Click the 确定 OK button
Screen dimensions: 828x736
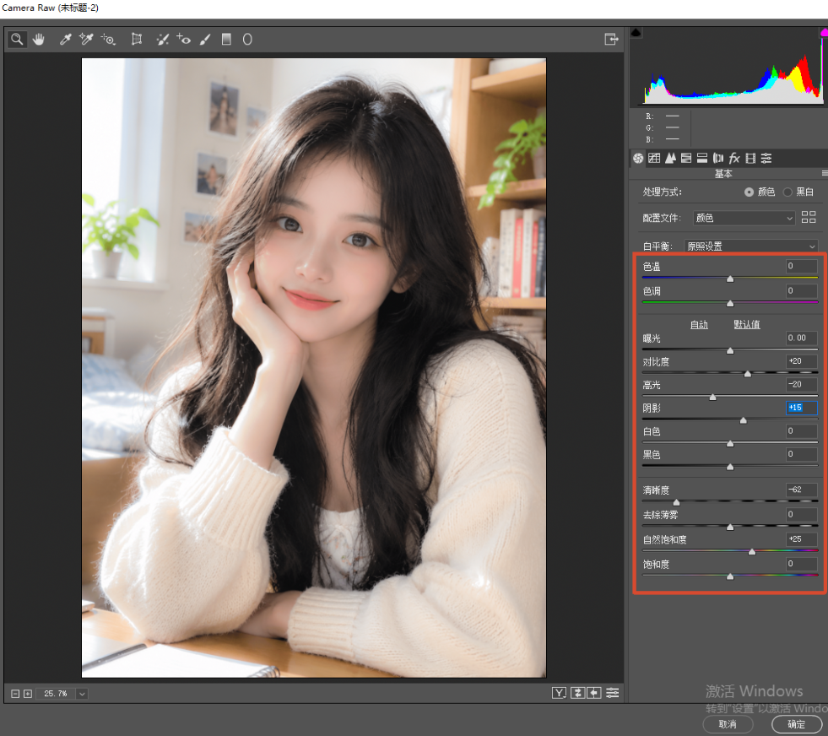[x=796, y=724]
